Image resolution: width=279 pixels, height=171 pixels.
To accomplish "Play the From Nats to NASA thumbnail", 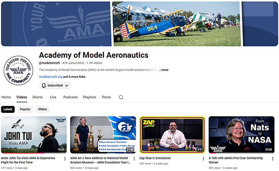I will pyautogui.click(x=241, y=135).
